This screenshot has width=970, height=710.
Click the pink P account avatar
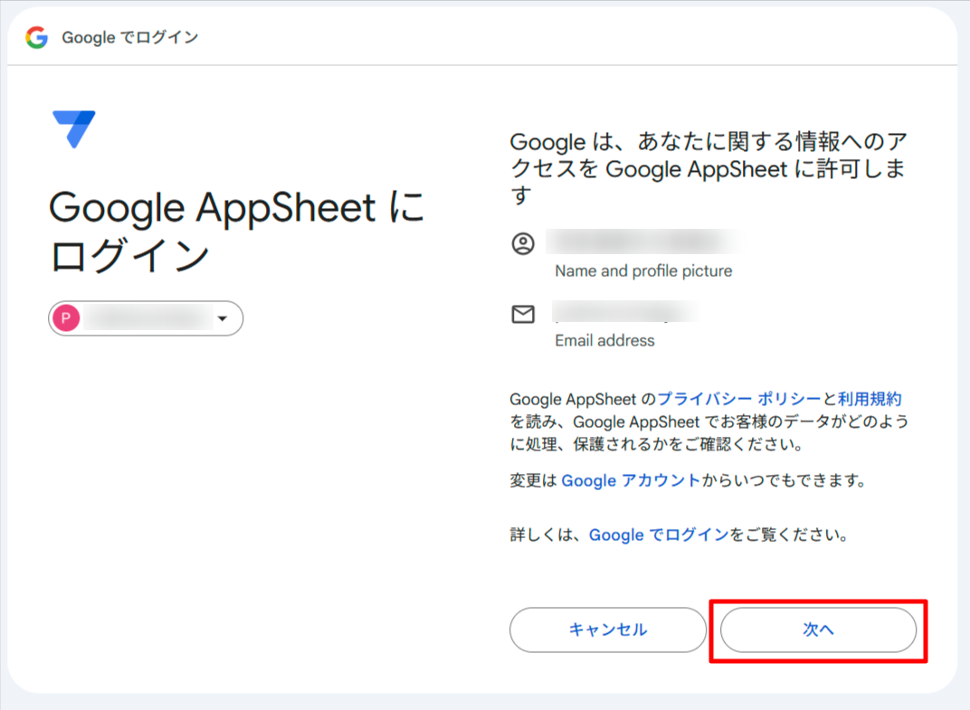tap(66, 318)
